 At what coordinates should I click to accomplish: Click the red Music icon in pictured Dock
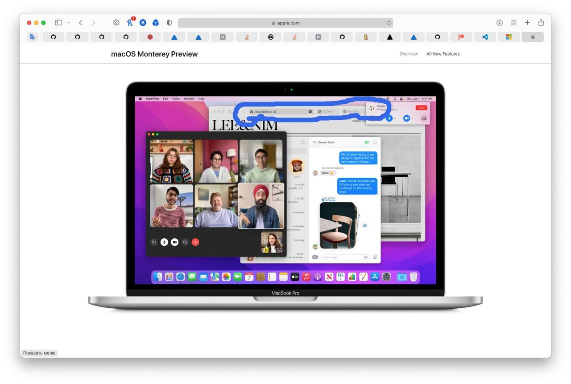pos(306,277)
